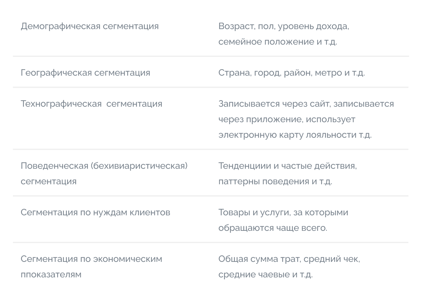The image size is (422, 300).
Task: Click the 'Демографическая сегментация' cell
Action: [x=90, y=26]
